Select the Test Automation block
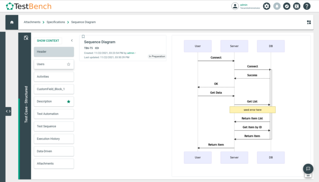 point(54,114)
